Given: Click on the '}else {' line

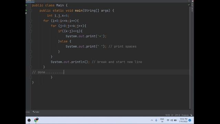Looking at the screenshot, I should point(65,41).
